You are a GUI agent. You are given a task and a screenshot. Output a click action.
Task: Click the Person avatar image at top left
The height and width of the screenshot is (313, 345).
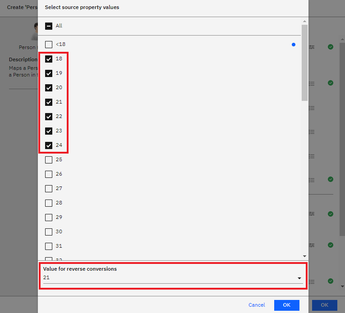pos(35,32)
